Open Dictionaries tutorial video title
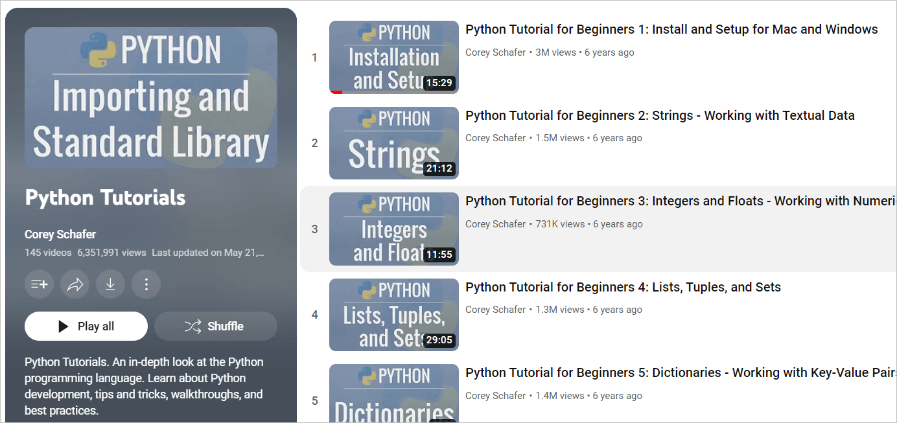897x423 pixels. pos(681,373)
